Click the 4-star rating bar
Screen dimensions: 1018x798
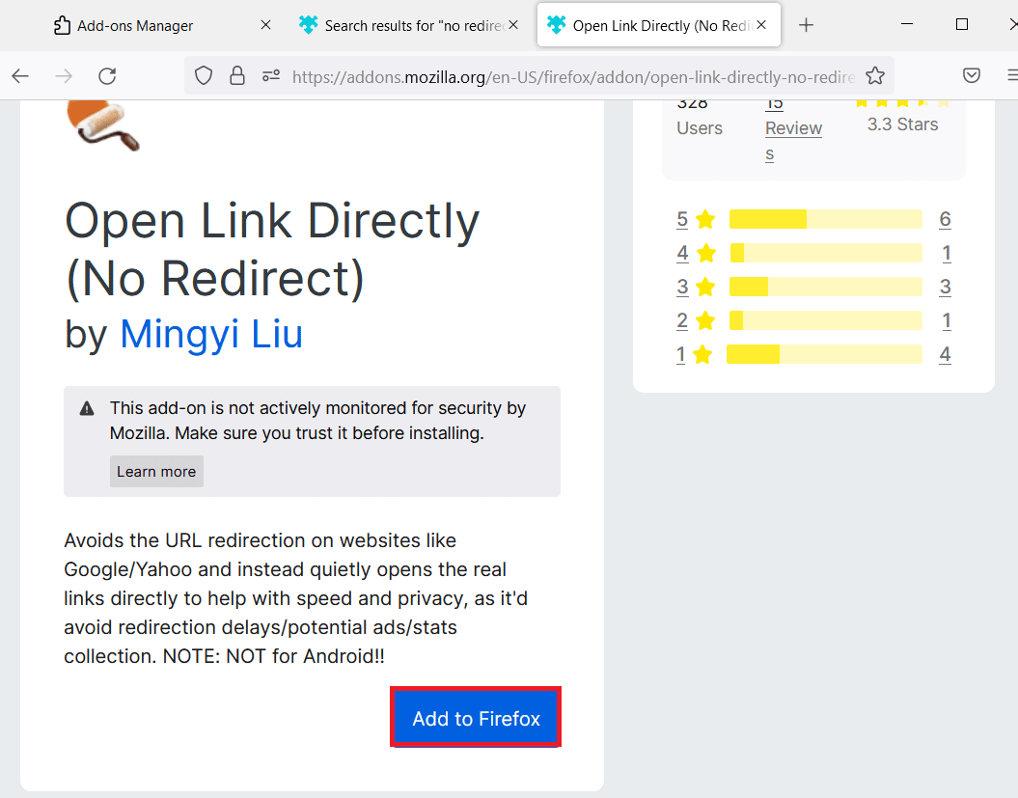825,253
